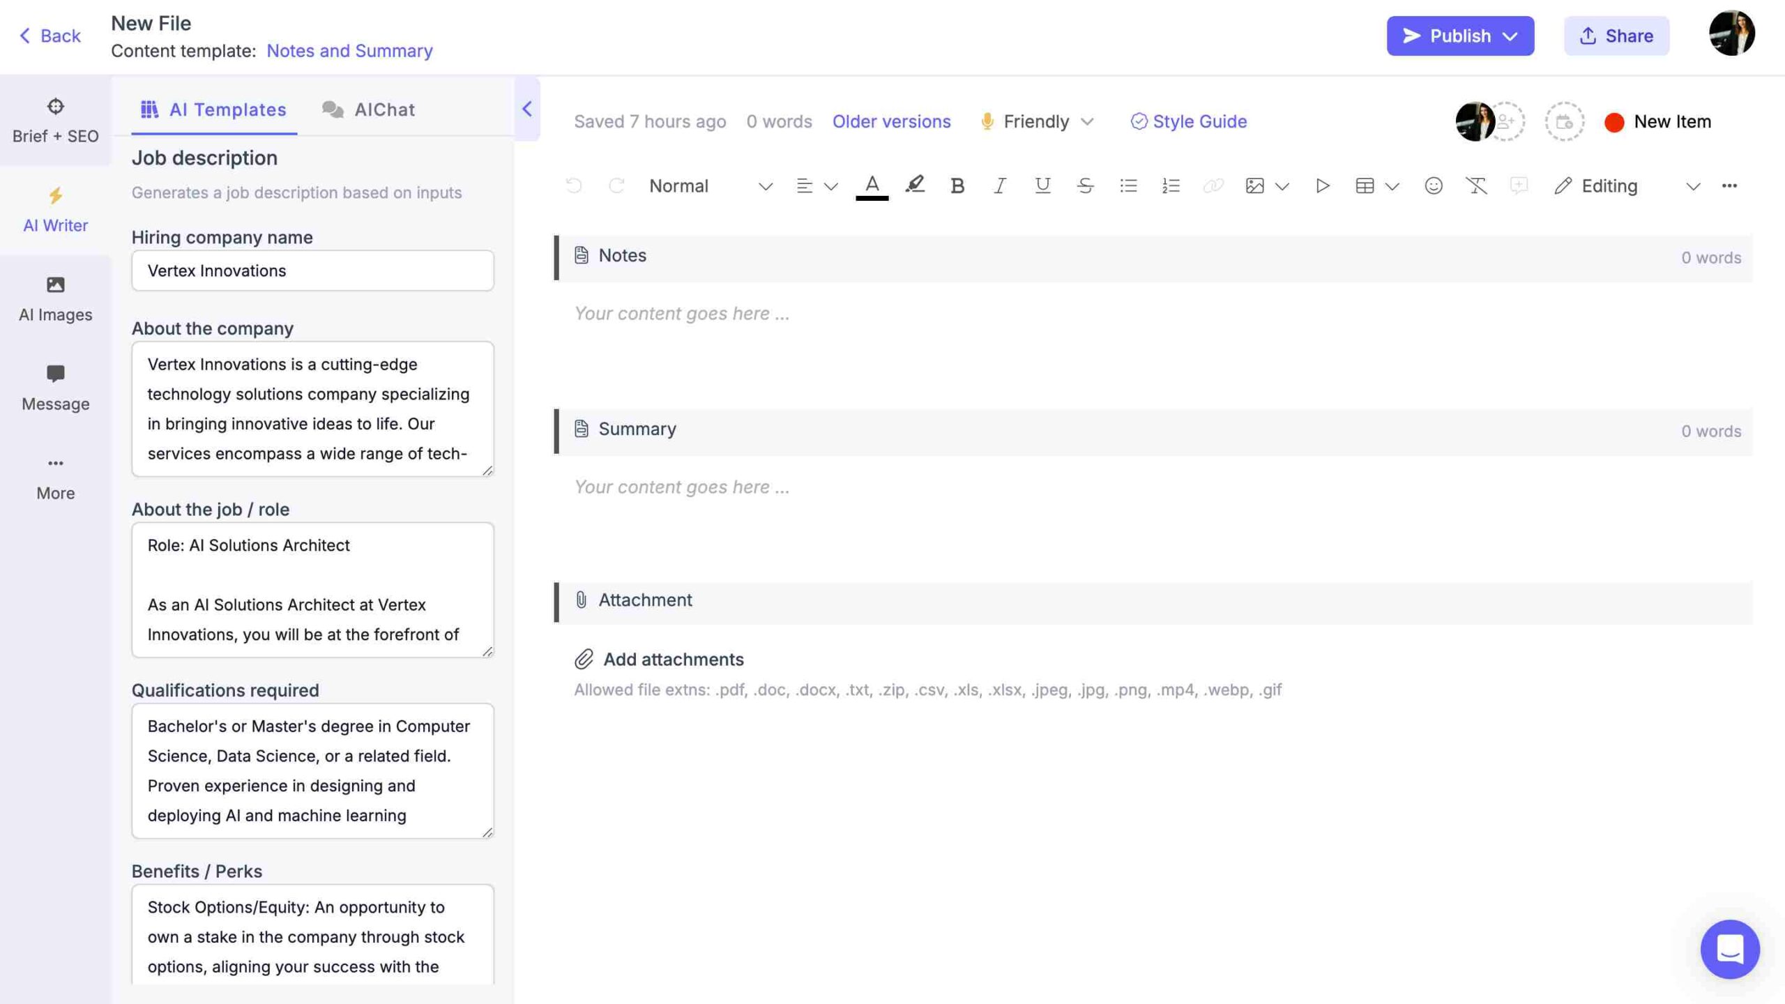Click the Hiring company name input field
Viewport: 1785px width, 1004px height.
312,270
